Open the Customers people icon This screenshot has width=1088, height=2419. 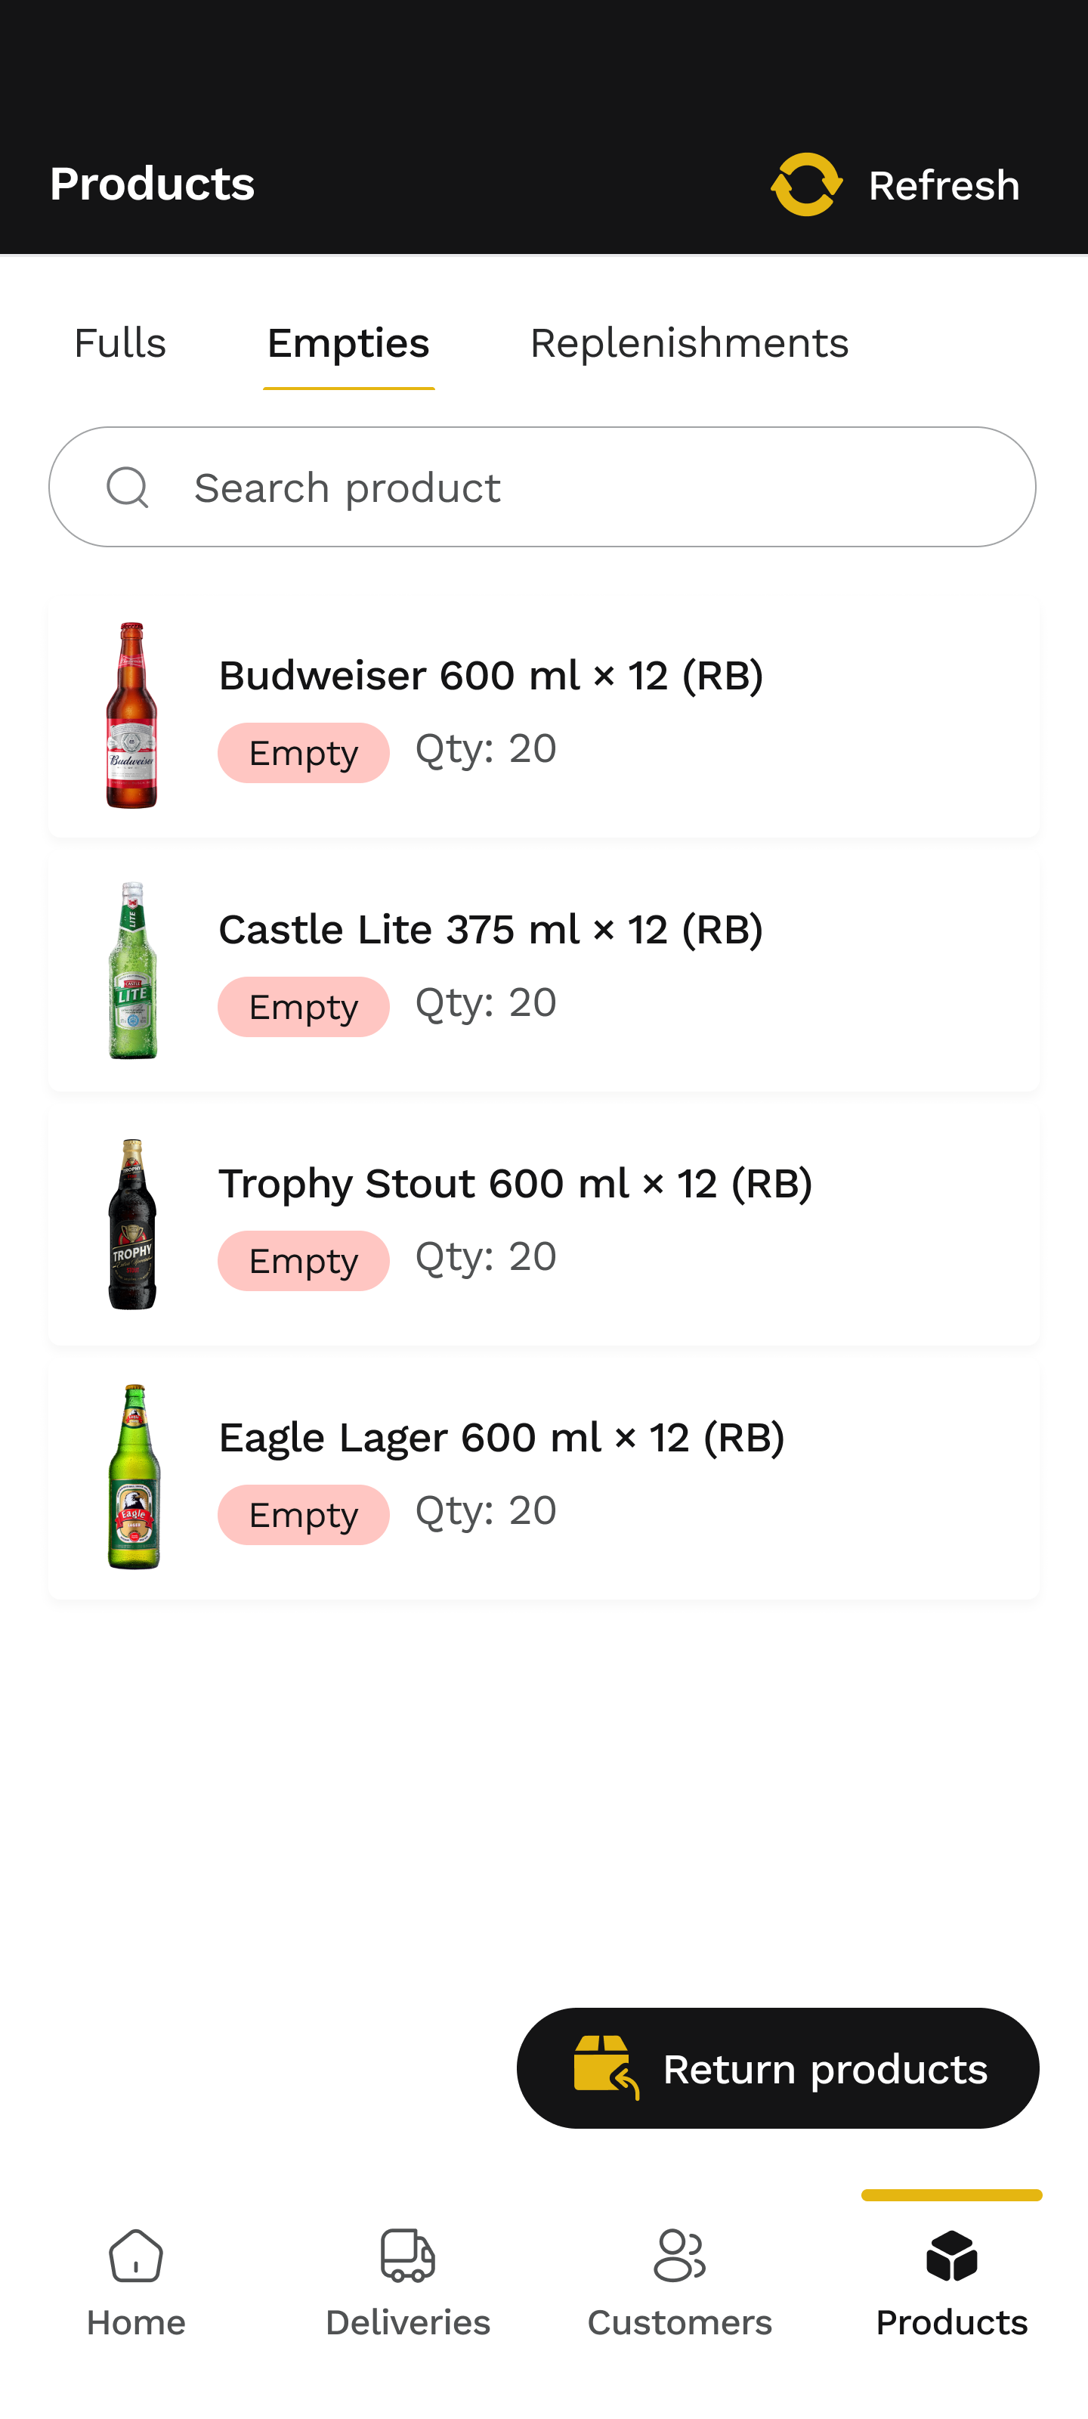(x=680, y=2256)
